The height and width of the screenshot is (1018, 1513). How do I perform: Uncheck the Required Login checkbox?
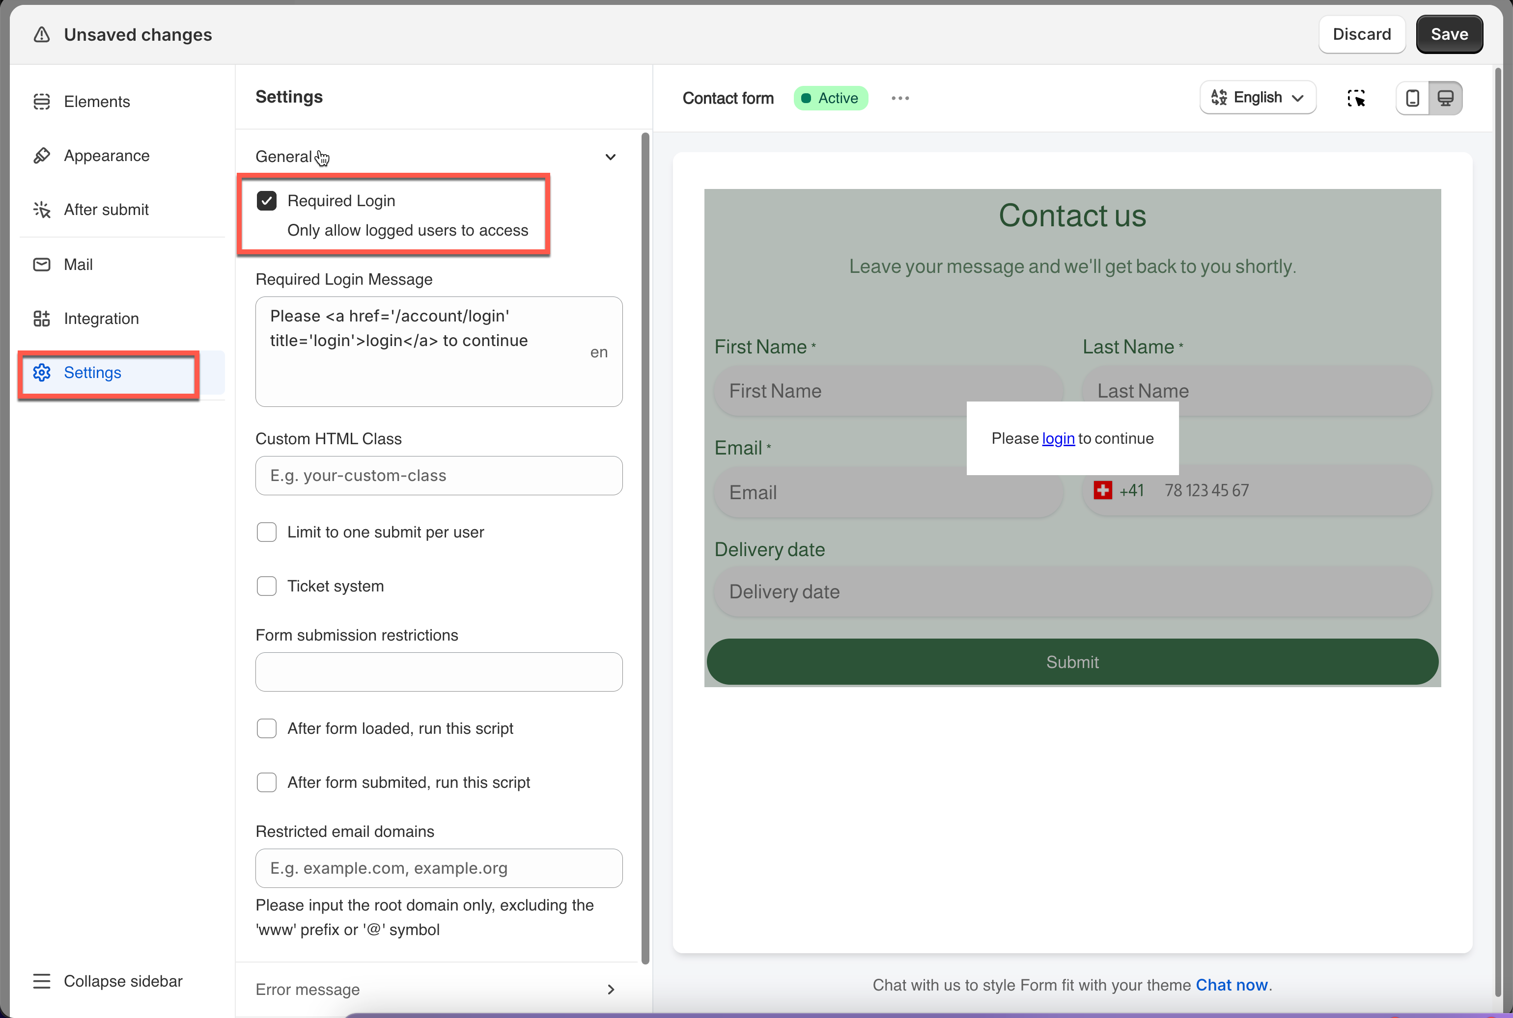pyautogui.click(x=266, y=201)
